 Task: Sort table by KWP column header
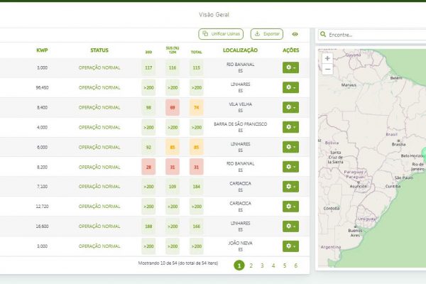(x=43, y=50)
